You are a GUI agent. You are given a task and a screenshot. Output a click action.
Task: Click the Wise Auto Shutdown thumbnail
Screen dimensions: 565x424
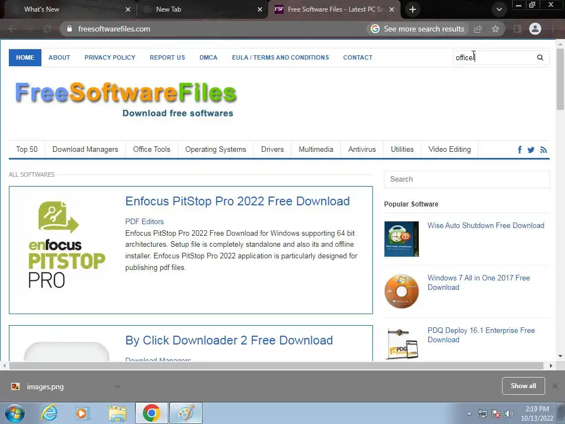[x=402, y=239]
